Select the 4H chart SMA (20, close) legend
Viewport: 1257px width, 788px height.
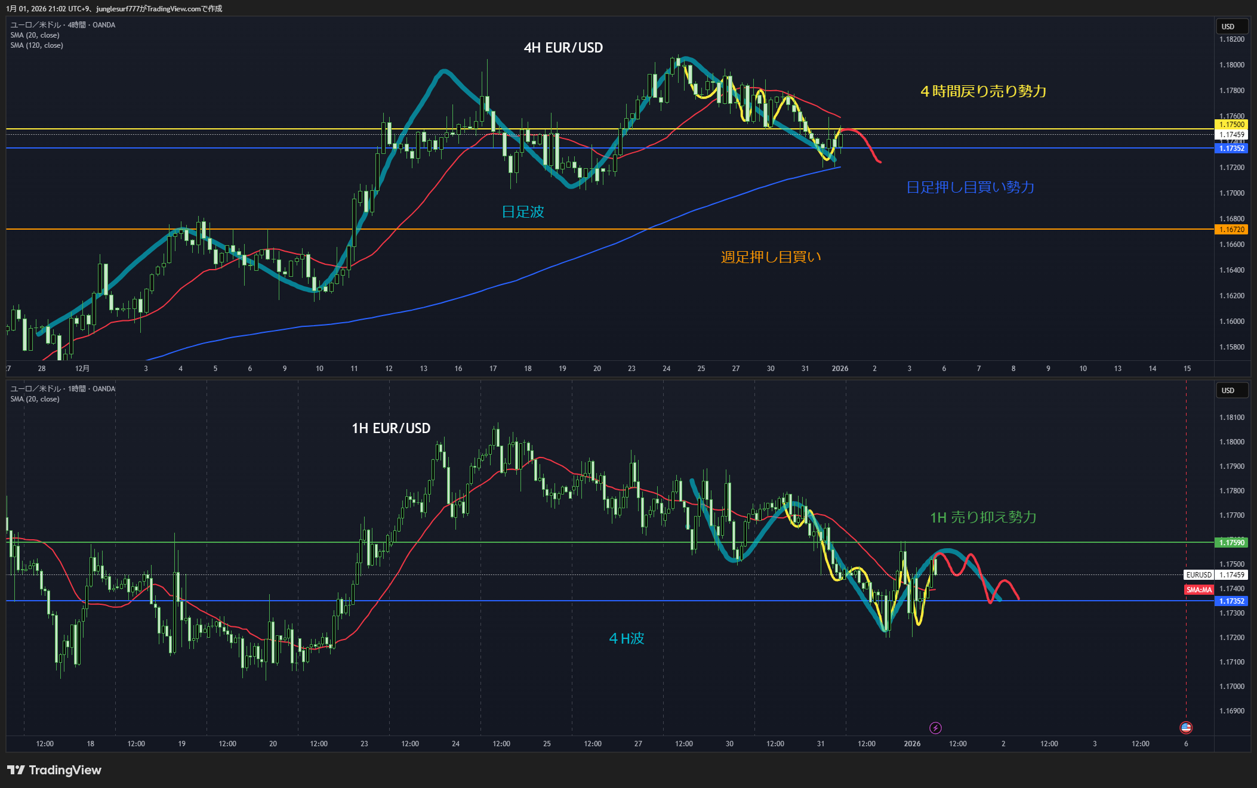[x=35, y=35]
